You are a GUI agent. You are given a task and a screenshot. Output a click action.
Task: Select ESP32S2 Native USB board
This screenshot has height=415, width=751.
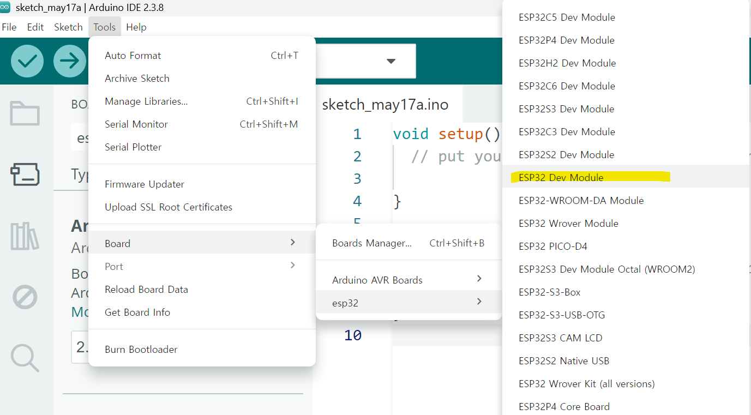coord(626,361)
